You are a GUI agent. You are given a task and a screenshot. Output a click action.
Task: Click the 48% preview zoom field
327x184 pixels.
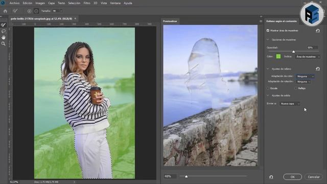[170, 176]
